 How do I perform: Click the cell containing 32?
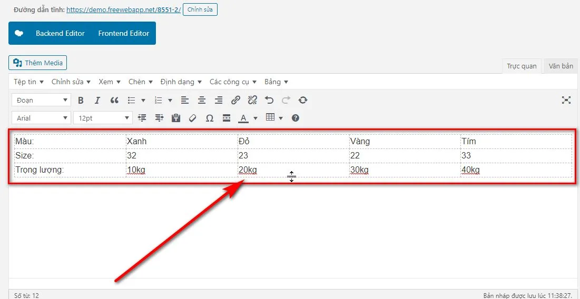click(182, 156)
